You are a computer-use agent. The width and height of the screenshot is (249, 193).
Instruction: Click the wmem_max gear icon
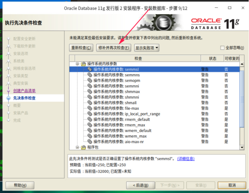[90, 136]
